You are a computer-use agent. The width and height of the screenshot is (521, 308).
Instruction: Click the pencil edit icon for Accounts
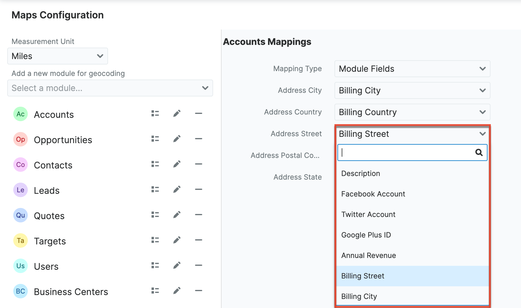(x=177, y=114)
